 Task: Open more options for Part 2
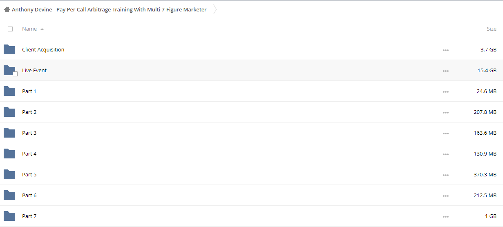pos(445,113)
